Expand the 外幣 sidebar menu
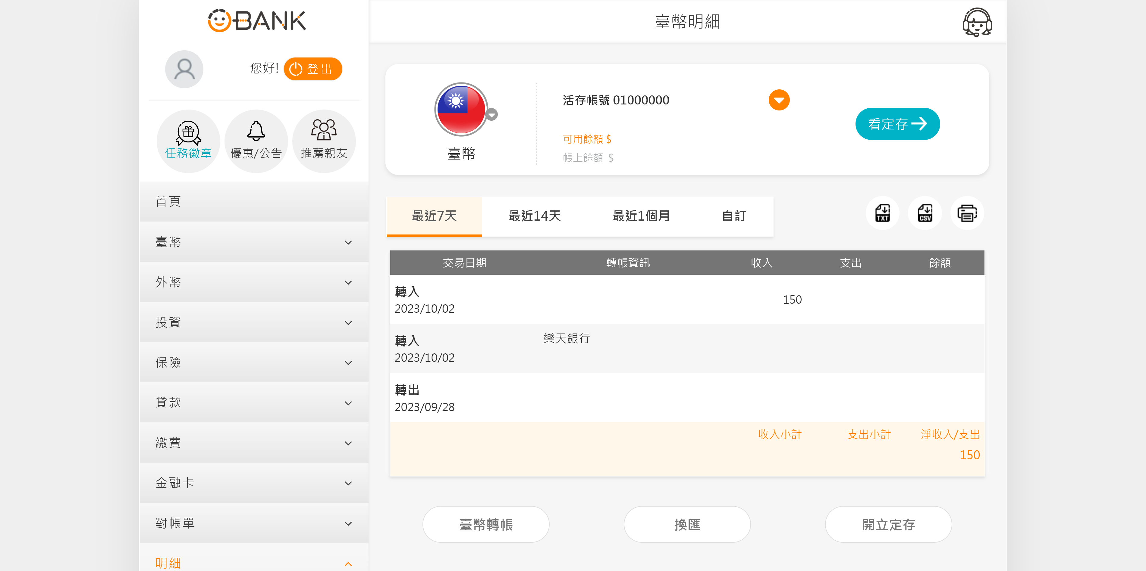The height and width of the screenshot is (571, 1146). [254, 282]
